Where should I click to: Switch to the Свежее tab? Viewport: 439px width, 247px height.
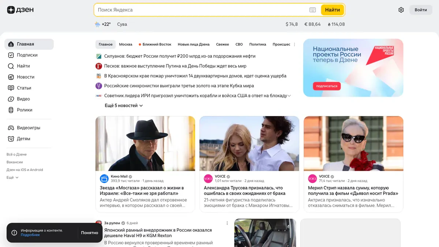[x=222, y=44]
